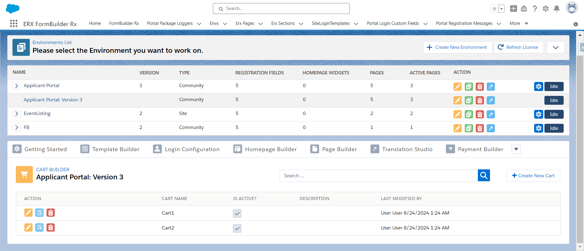The width and height of the screenshot is (584, 251).
Task: Expand the EventListing row chevron
Action: tap(17, 114)
